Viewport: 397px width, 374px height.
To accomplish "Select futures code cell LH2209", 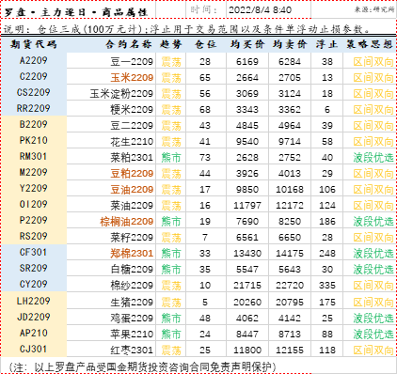I will pos(33,301).
